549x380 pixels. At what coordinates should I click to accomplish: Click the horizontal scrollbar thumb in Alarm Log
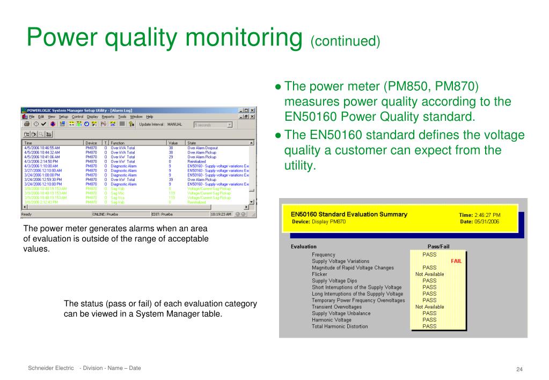(x=119, y=207)
